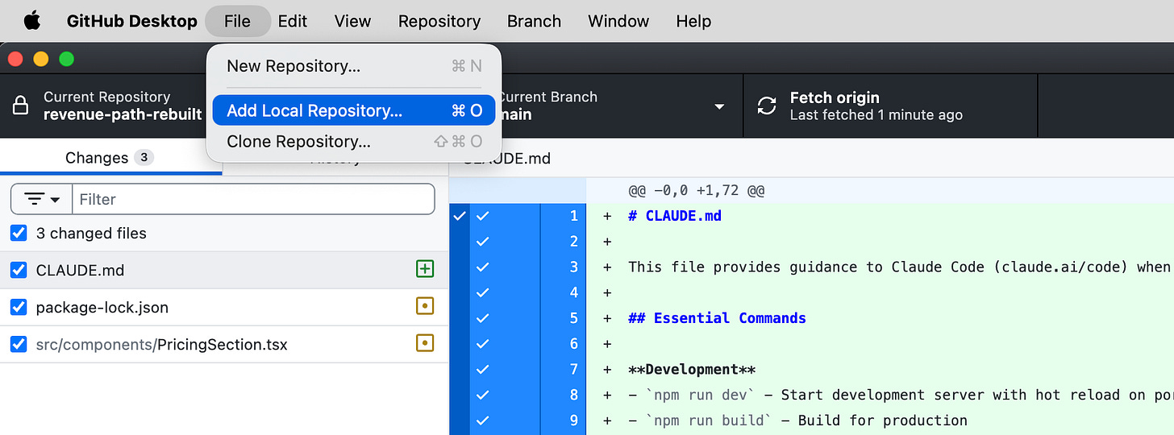The width and height of the screenshot is (1174, 435).
Task: Select CLAUDE.md in changed files list
Action: click(x=223, y=270)
